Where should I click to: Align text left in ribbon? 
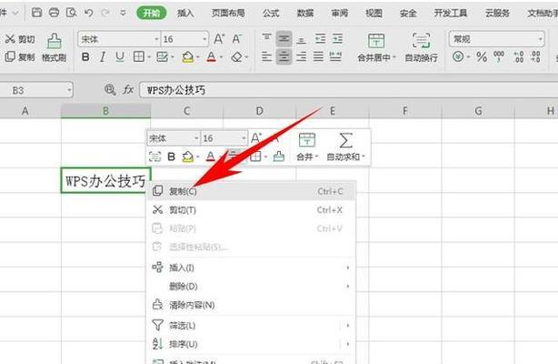[267, 56]
